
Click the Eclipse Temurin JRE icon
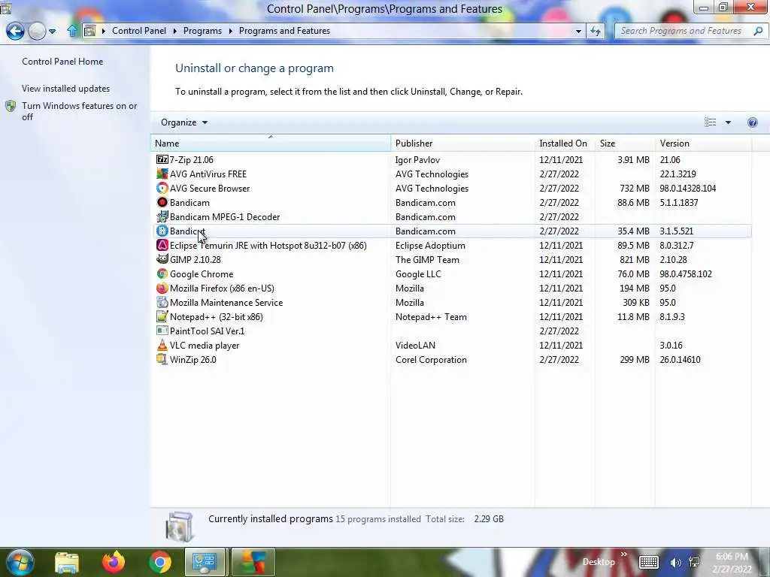(x=162, y=245)
